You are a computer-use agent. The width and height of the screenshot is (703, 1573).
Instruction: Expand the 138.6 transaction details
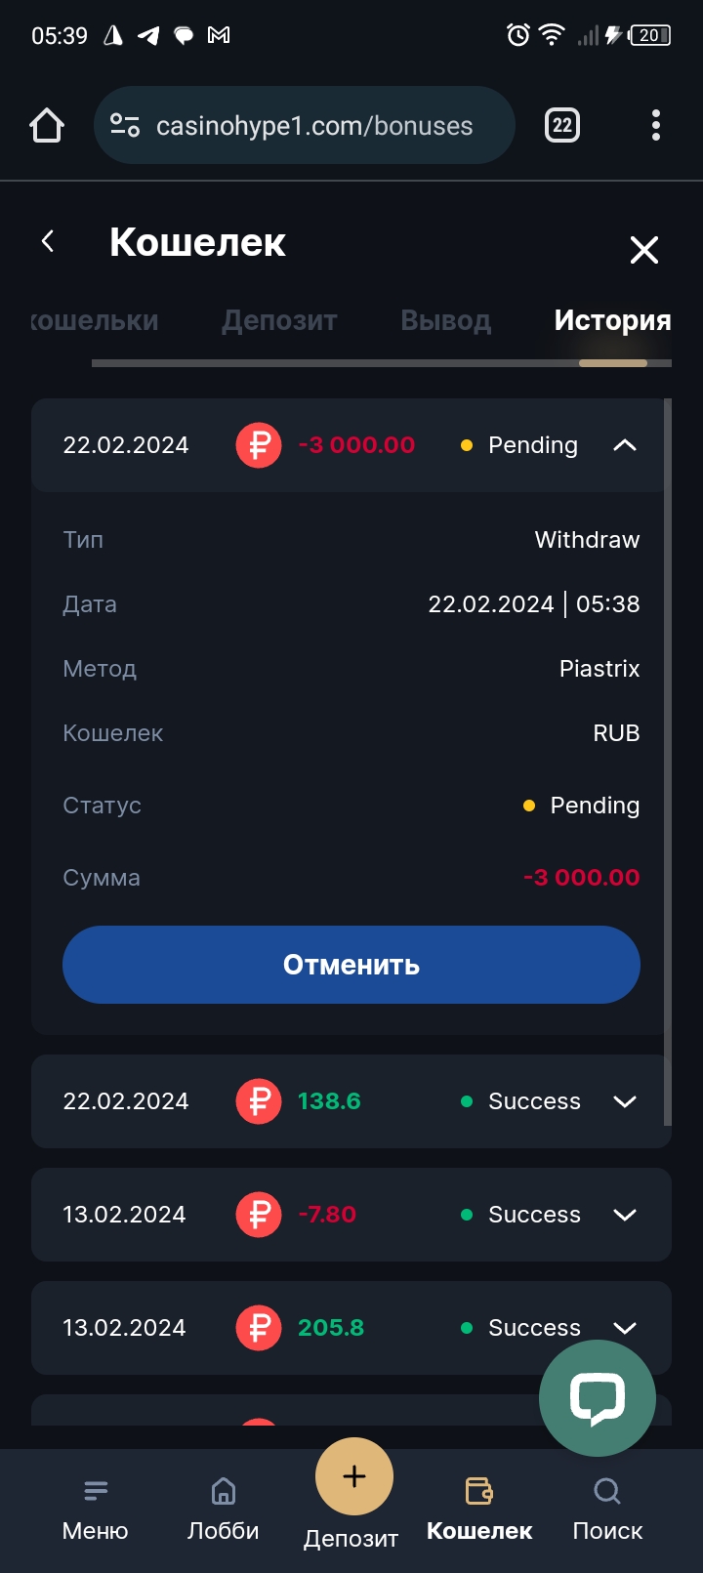tap(624, 1101)
